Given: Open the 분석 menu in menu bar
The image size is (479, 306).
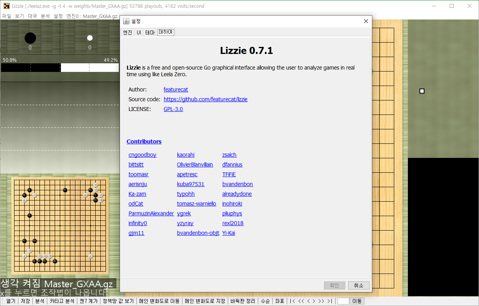Looking at the screenshot, I should point(45,16).
